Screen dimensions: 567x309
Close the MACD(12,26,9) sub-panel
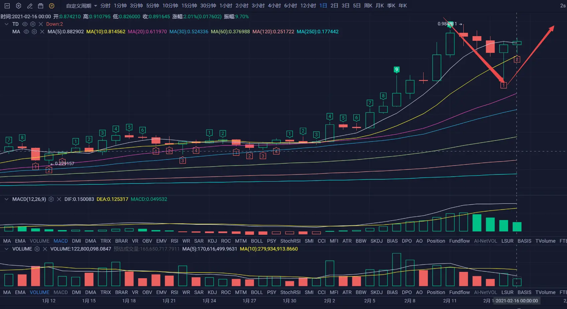tap(59, 199)
